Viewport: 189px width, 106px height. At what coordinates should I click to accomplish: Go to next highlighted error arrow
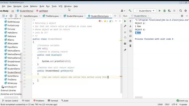coord(120,21)
